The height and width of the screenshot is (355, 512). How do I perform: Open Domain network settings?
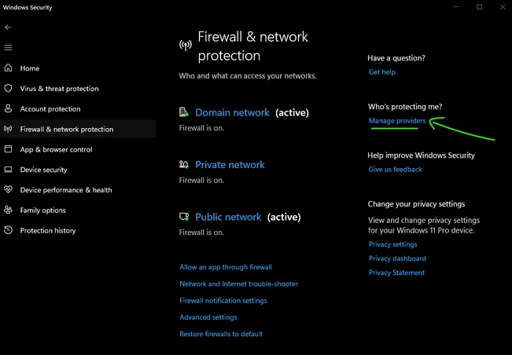coord(232,113)
